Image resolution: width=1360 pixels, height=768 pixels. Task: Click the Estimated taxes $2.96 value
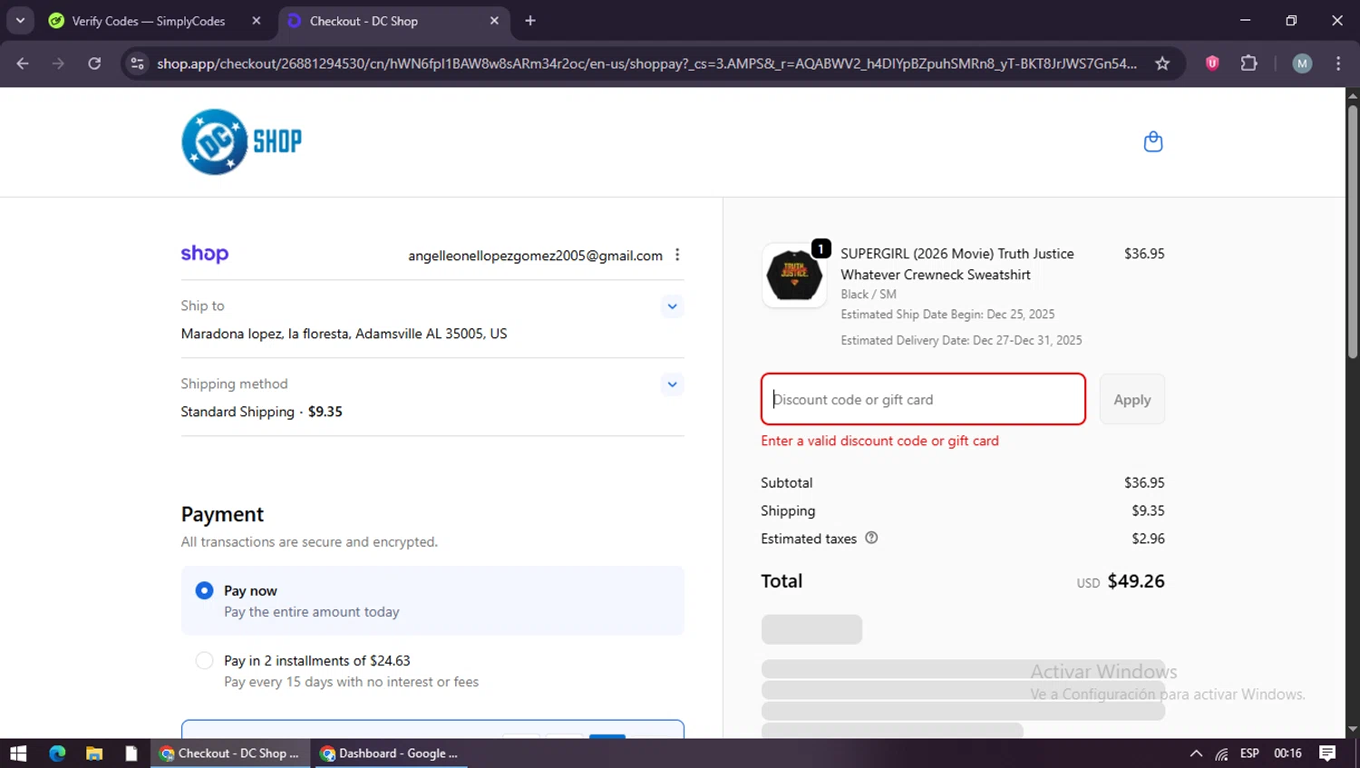click(x=1148, y=539)
